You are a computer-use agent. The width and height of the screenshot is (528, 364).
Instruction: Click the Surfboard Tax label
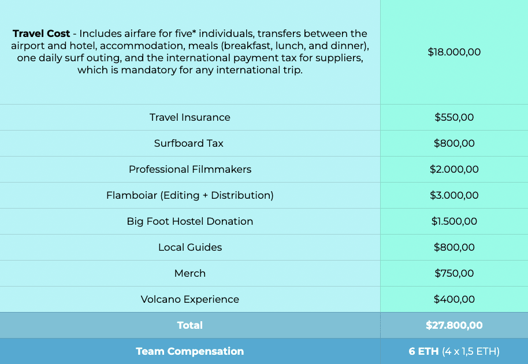coord(190,143)
